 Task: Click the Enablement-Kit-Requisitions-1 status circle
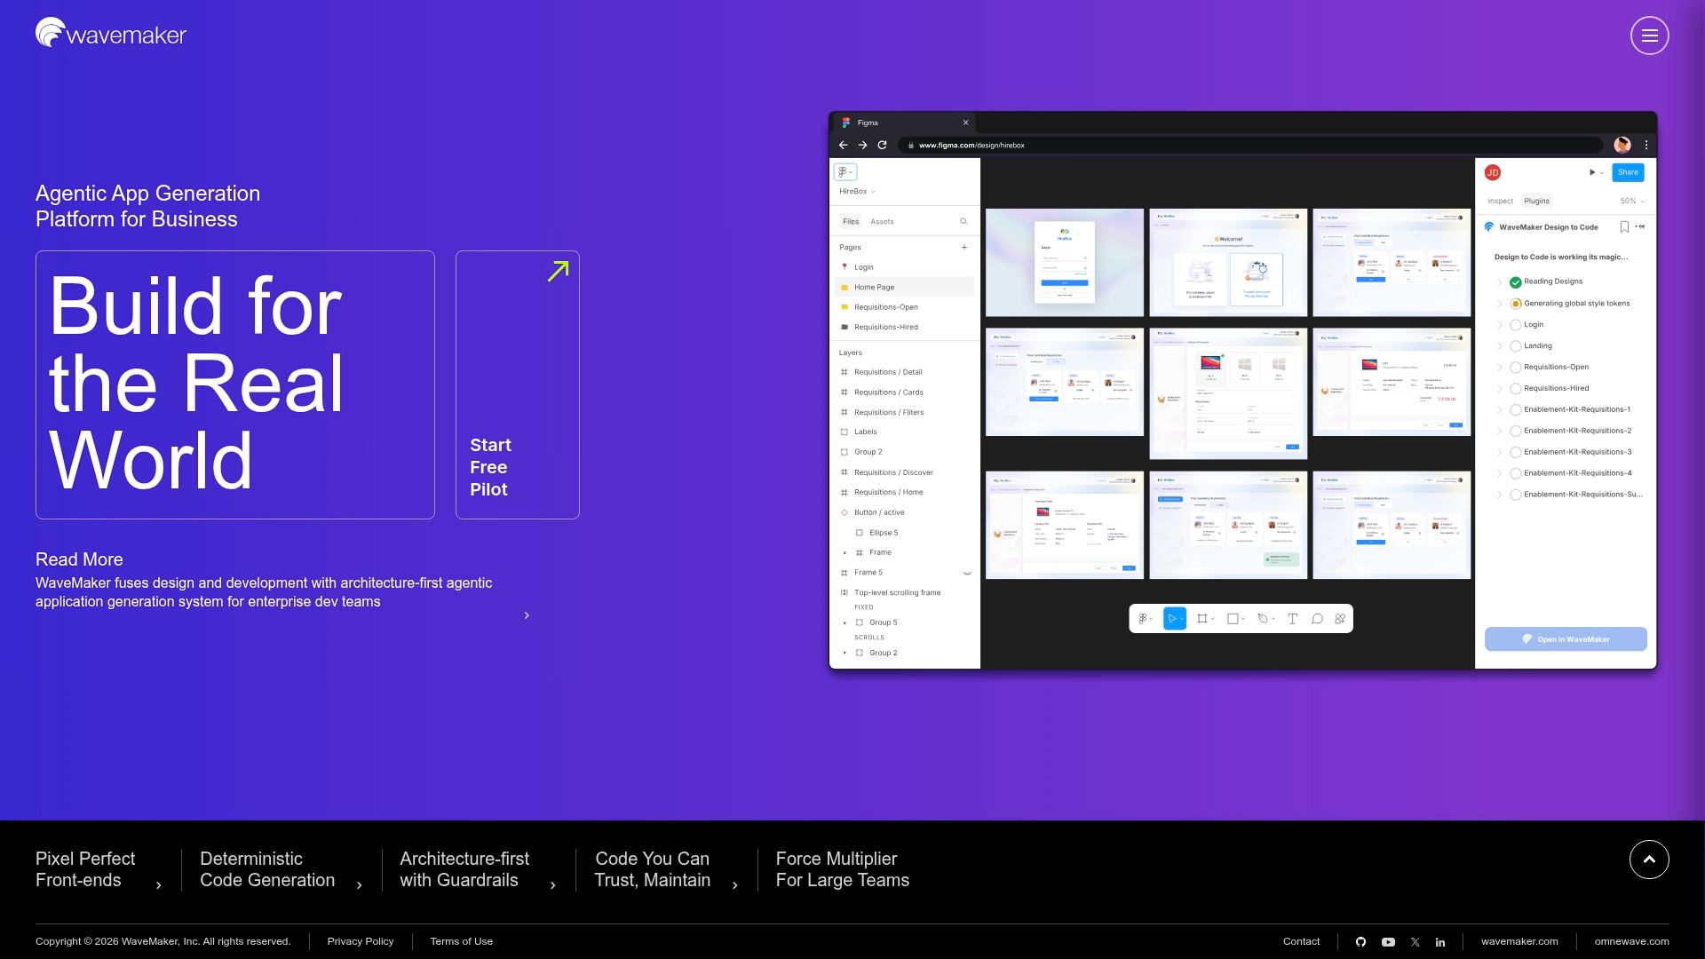[x=1515, y=410]
